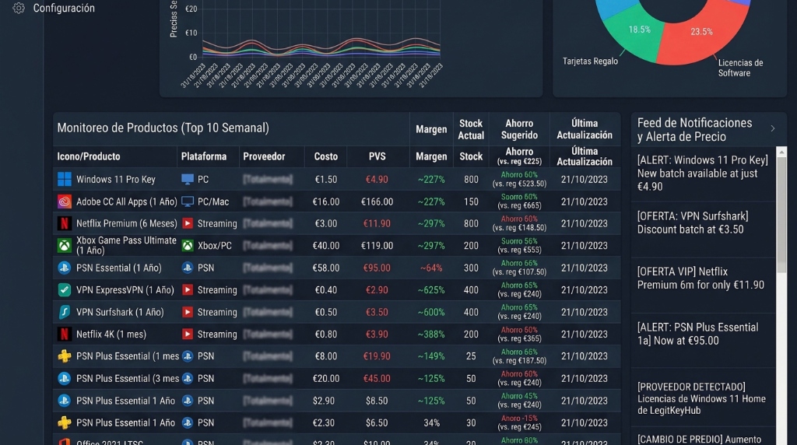This screenshot has height=445, width=797.
Task: Click the Netflix 4K (1 mes) icon
Action: click(x=64, y=335)
